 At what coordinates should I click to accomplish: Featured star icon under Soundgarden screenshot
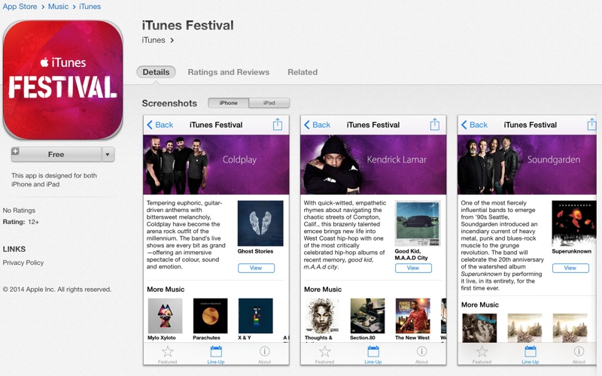coord(482,351)
